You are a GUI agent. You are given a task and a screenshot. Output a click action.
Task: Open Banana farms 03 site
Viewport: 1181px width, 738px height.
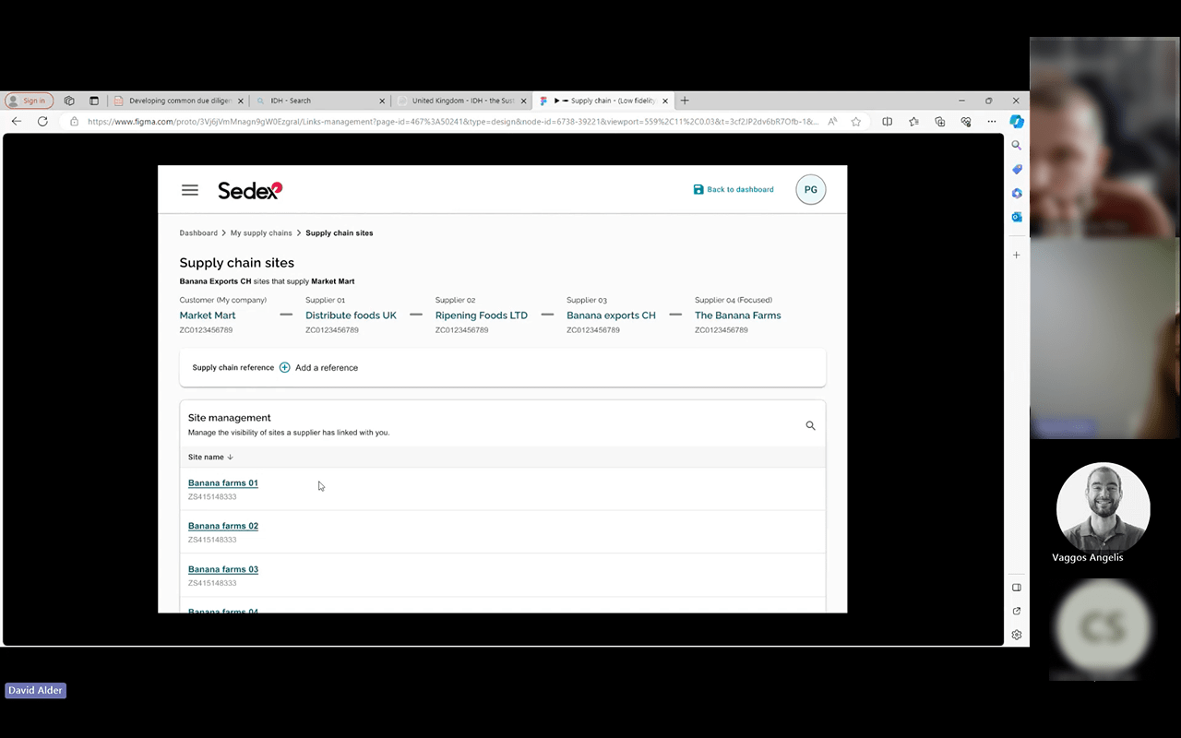pyautogui.click(x=223, y=569)
